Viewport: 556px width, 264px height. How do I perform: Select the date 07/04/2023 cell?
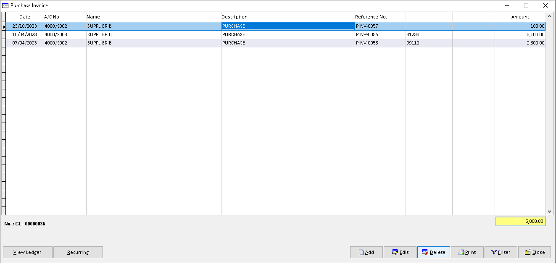coord(25,43)
